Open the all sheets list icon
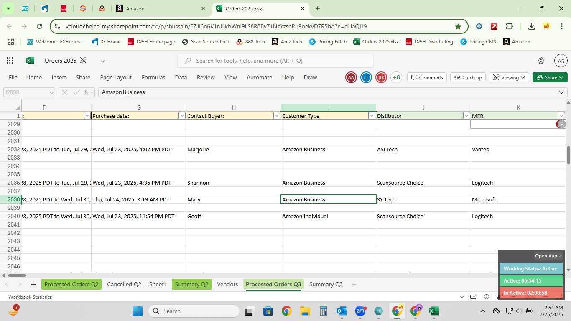This screenshot has height=321, width=571. [x=33, y=285]
